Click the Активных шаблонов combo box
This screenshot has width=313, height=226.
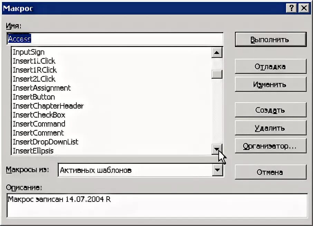click(x=140, y=170)
